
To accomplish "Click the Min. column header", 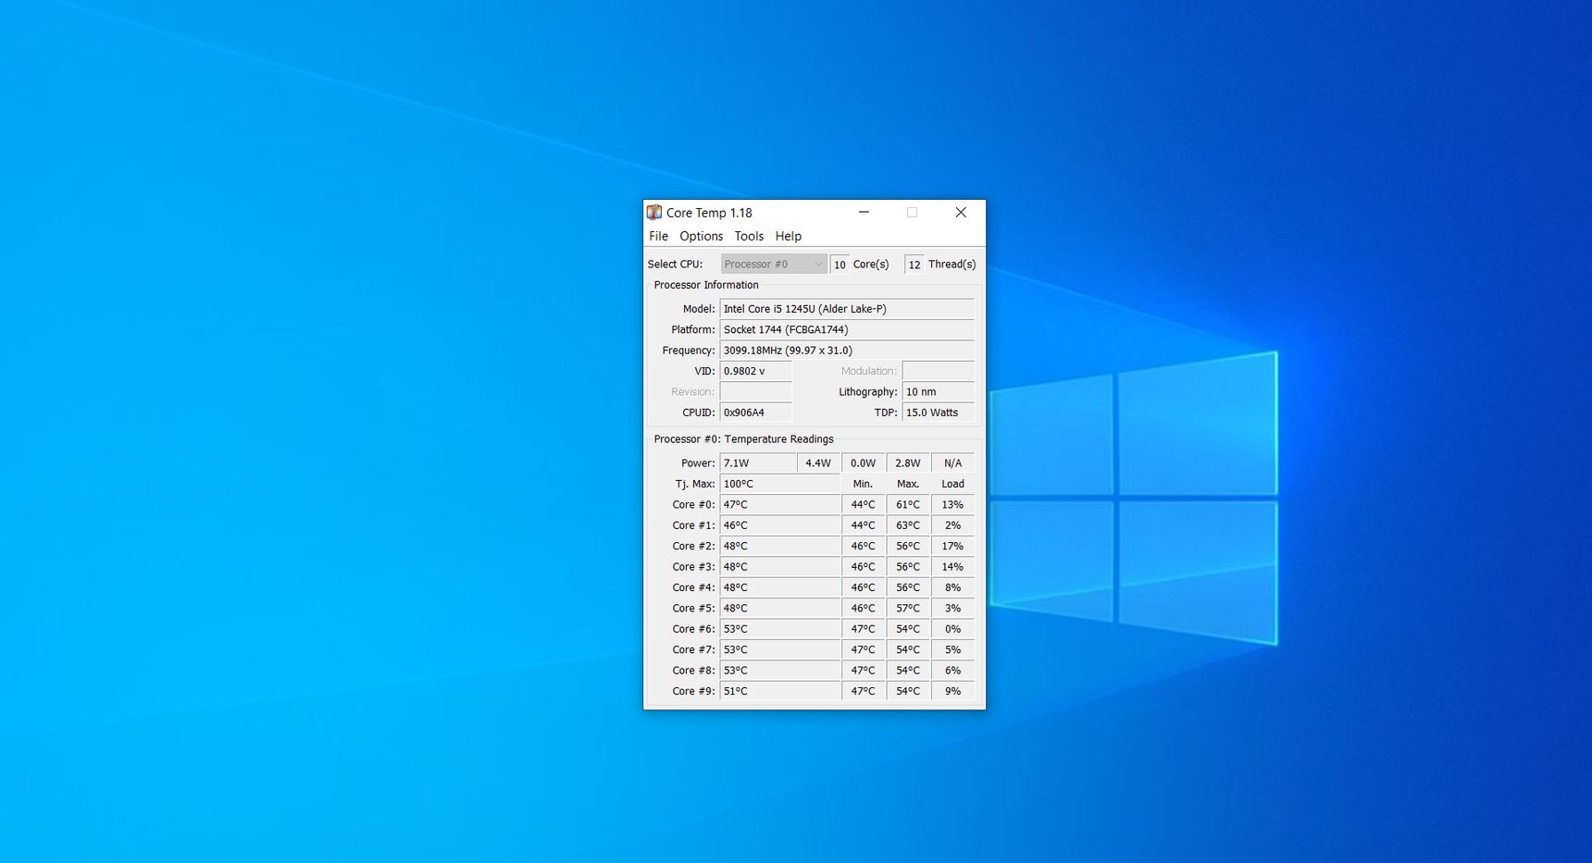I will click(x=863, y=484).
